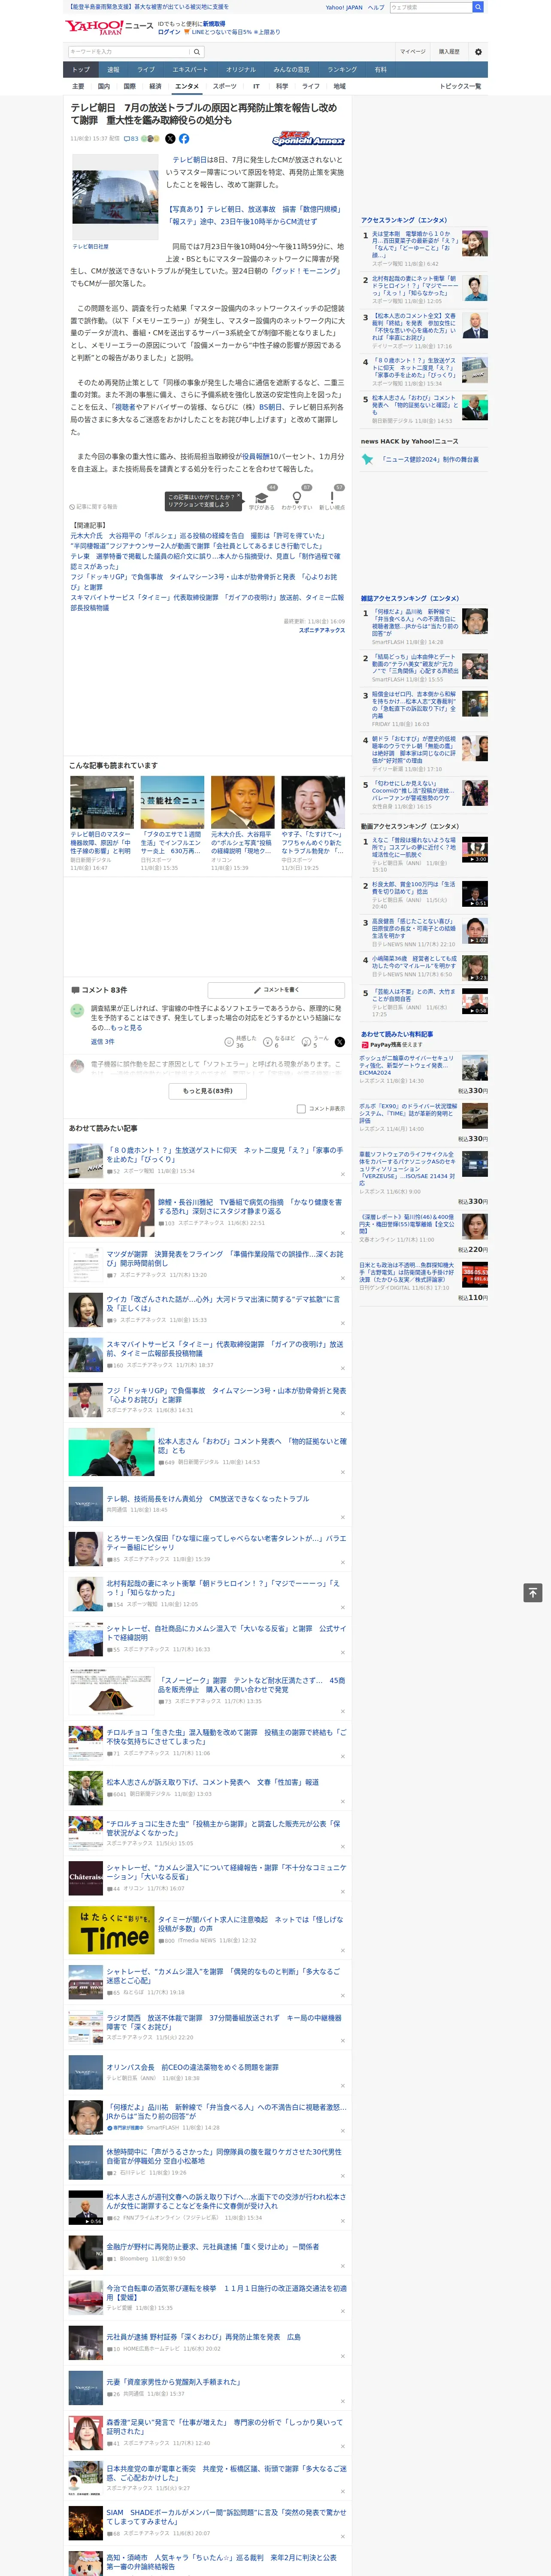551x2576 pixels.
Task: Share the article on Facebook
Action: pyautogui.click(x=184, y=139)
